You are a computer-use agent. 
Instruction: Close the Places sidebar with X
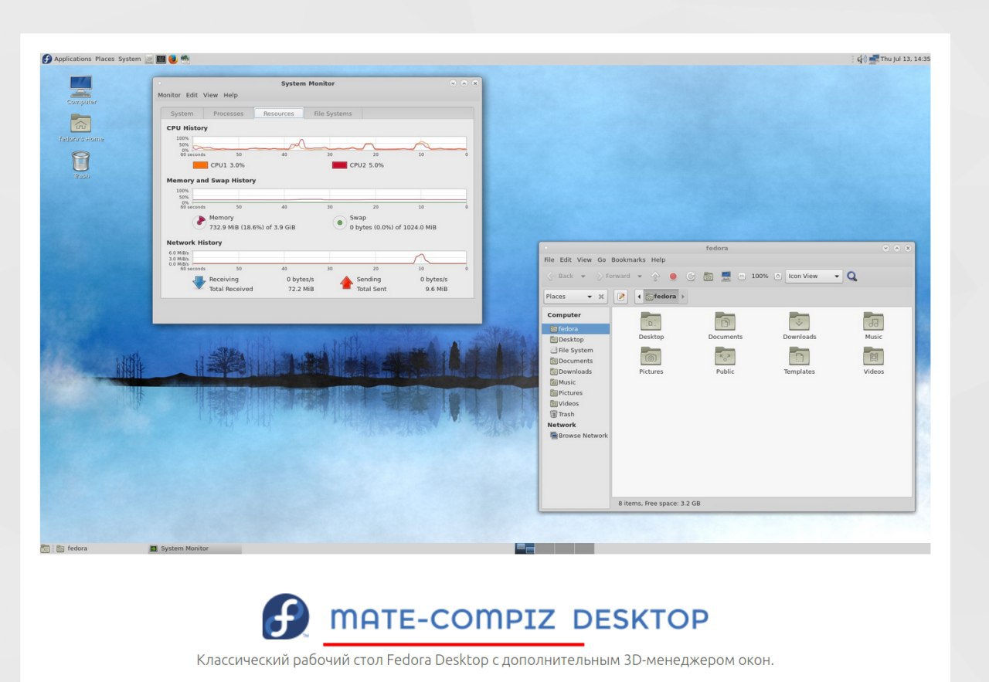[600, 297]
